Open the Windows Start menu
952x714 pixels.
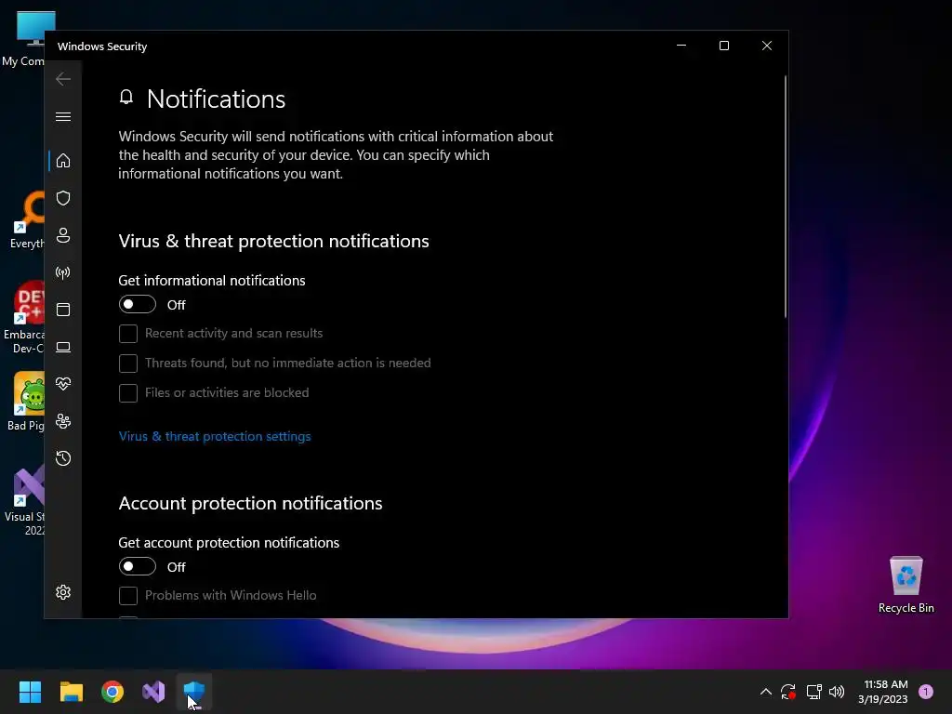click(30, 692)
